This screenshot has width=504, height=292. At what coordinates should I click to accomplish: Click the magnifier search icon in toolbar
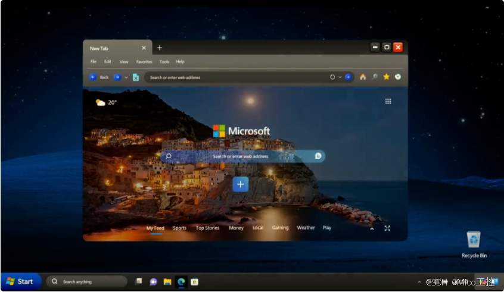click(375, 77)
